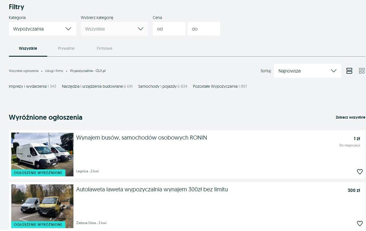The width and height of the screenshot is (366, 231).
Task: Select the Wszystkie tab
Action: [28, 48]
